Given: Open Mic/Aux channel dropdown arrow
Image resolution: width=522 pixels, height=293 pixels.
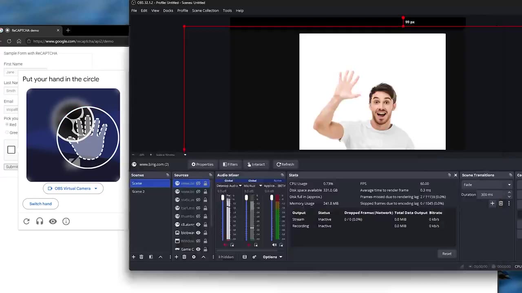Looking at the screenshot, I should pos(261,186).
